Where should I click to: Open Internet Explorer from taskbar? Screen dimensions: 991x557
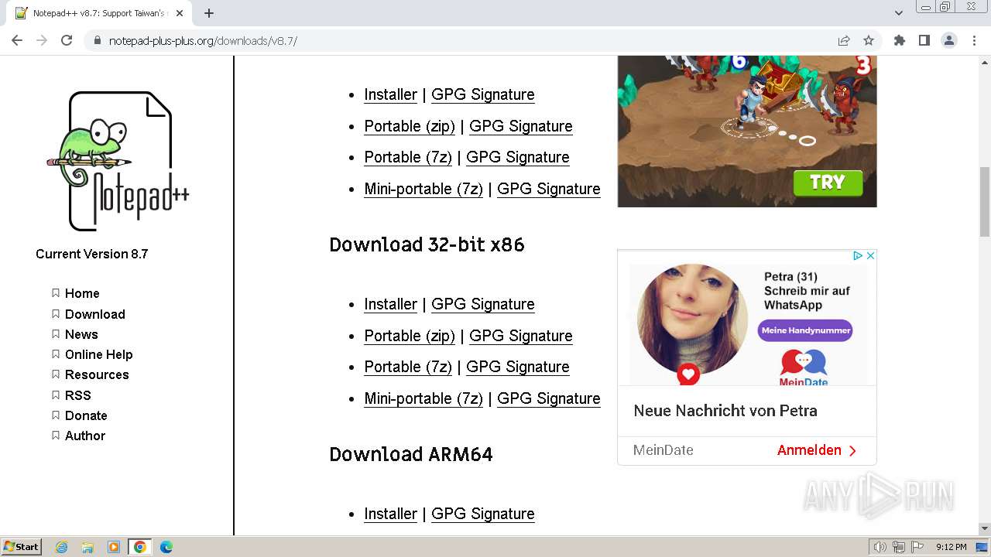62,547
